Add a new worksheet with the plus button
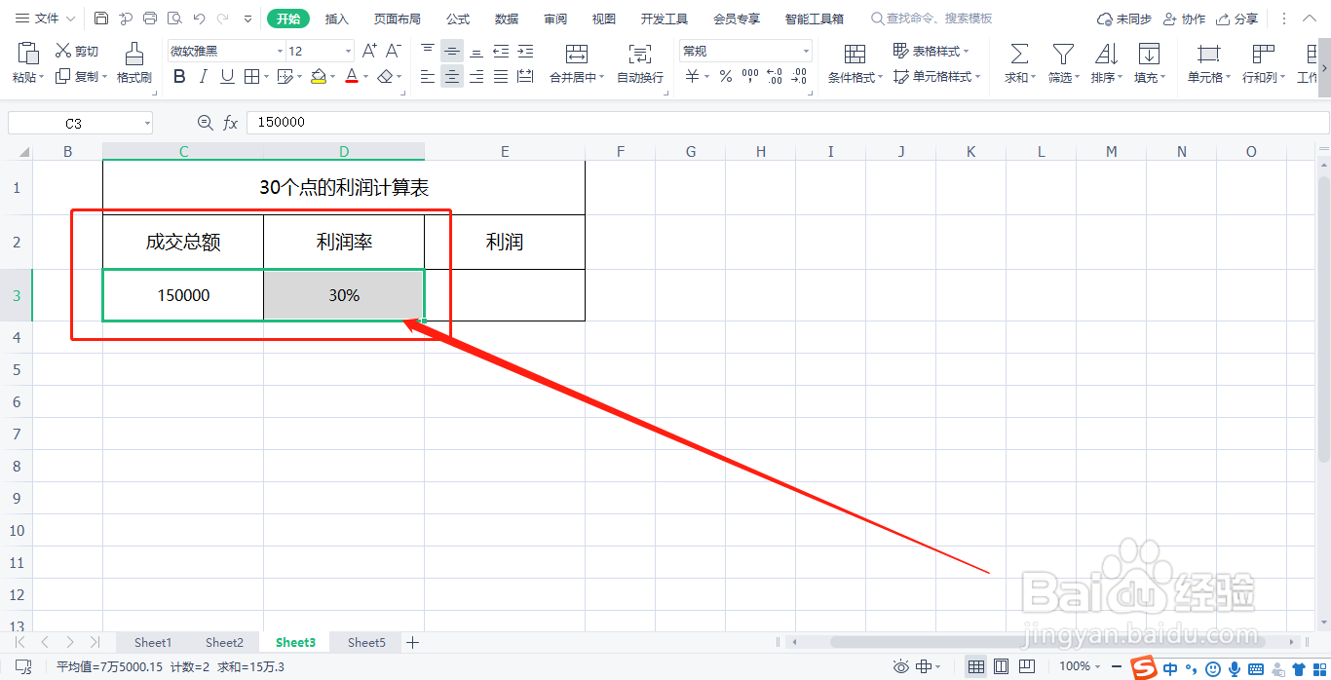The image size is (1331, 680). click(412, 642)
